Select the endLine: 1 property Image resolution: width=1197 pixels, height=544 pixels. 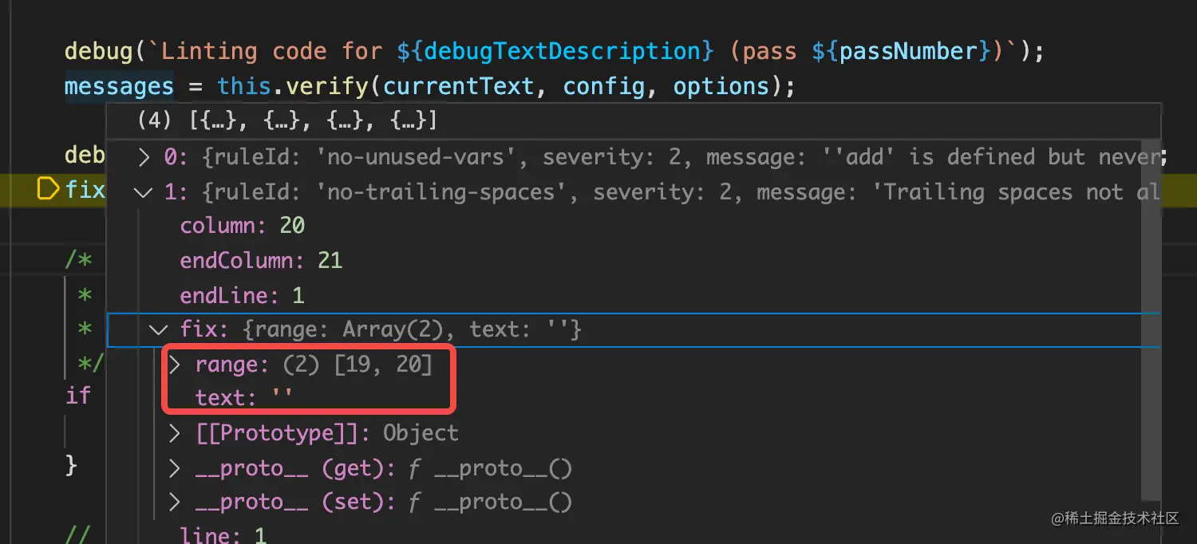[243, 296]
